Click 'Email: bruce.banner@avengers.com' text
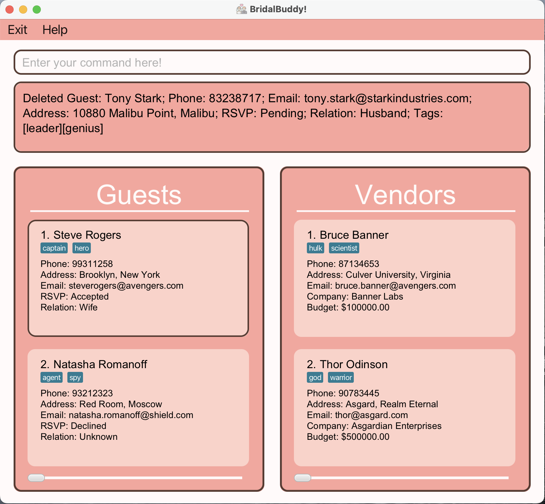The width and height of the screenshot is (545, 504). point(381,286)
